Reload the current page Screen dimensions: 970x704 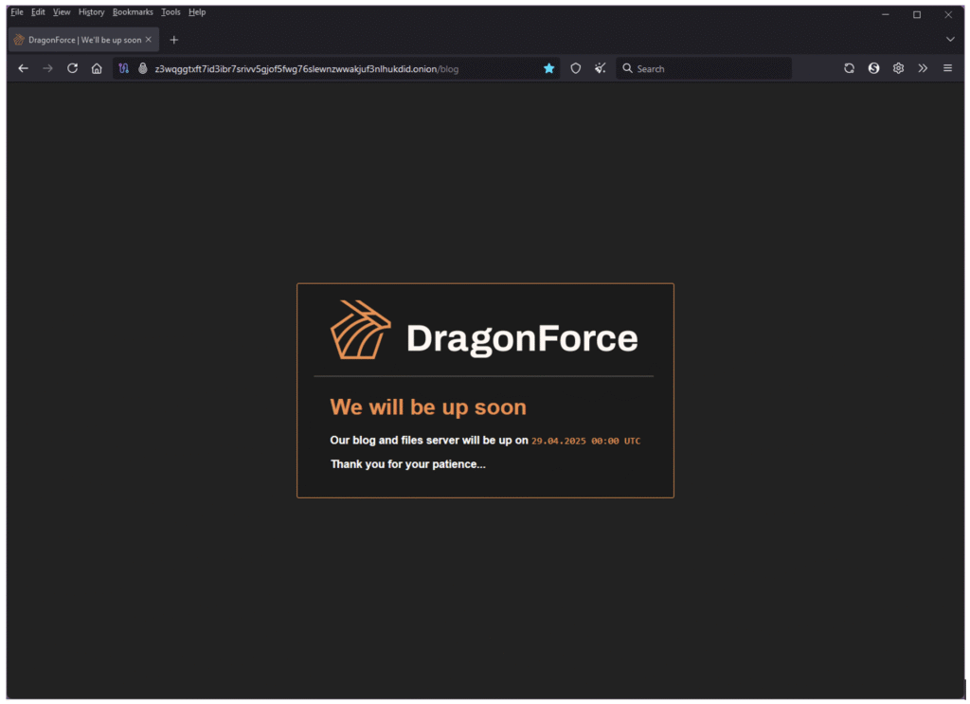pos(72,68)
